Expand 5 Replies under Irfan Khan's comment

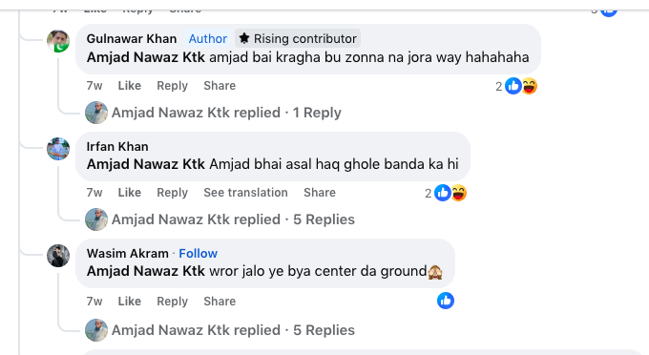(x=233, y=219)
